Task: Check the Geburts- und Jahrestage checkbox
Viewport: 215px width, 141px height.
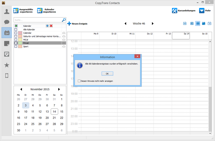Action: (x=16, y=36)
